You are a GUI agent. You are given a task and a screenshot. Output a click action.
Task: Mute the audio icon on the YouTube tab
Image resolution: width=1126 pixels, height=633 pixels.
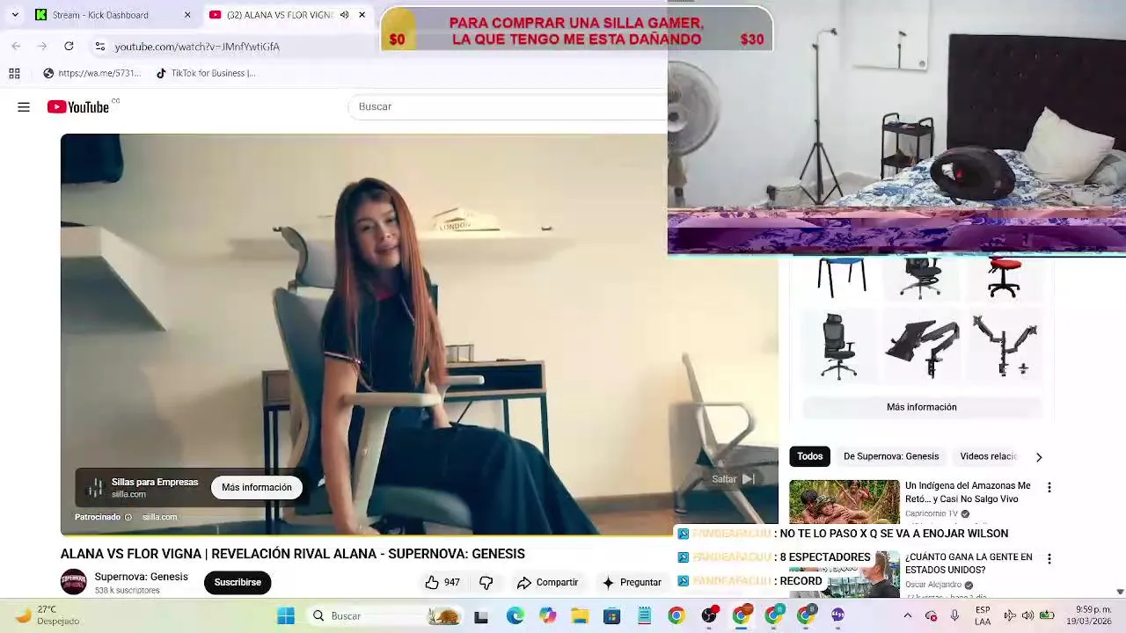click(344, 15)
